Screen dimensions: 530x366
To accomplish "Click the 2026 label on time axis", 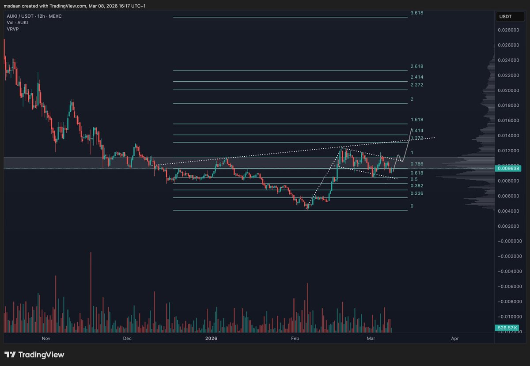I will 212,339.
